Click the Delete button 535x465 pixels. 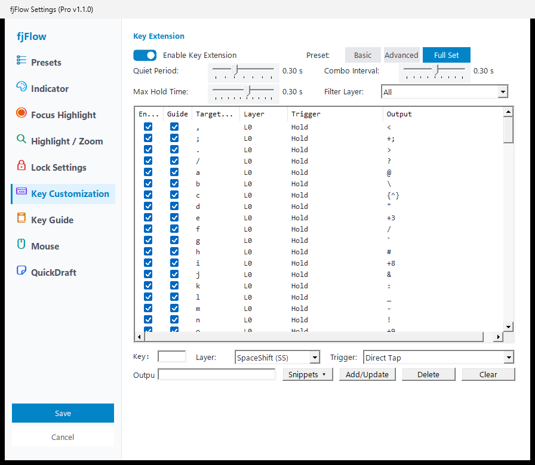pos(428,375)
